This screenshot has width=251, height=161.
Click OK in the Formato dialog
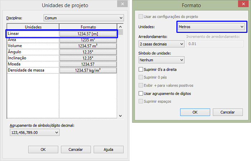[x=195, y=112]
